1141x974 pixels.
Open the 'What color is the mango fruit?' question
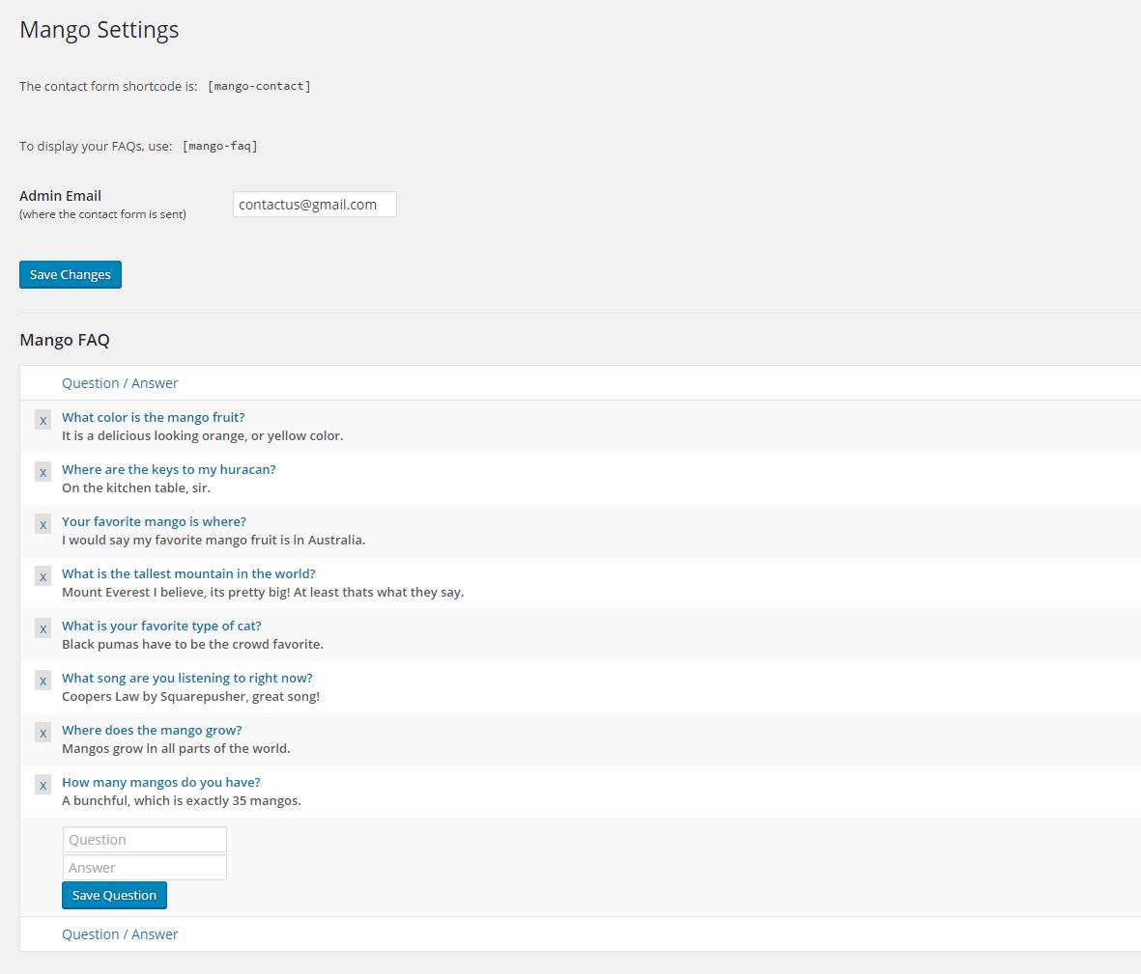point(154,417)
